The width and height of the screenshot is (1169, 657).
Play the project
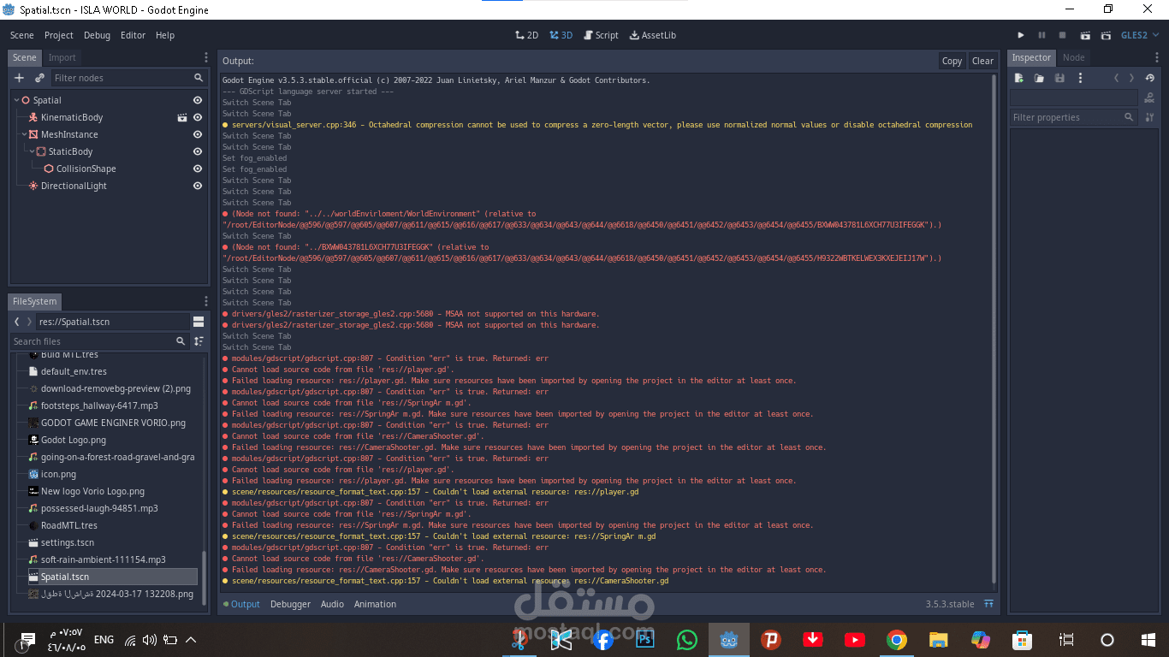[1021, 35]
